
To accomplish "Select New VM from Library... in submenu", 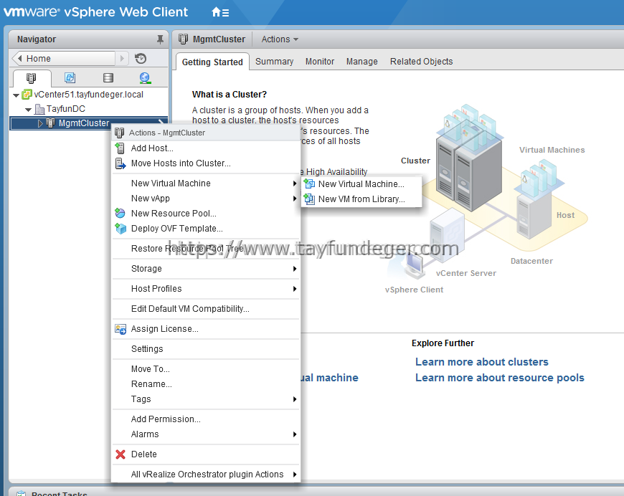I will 361,199.
